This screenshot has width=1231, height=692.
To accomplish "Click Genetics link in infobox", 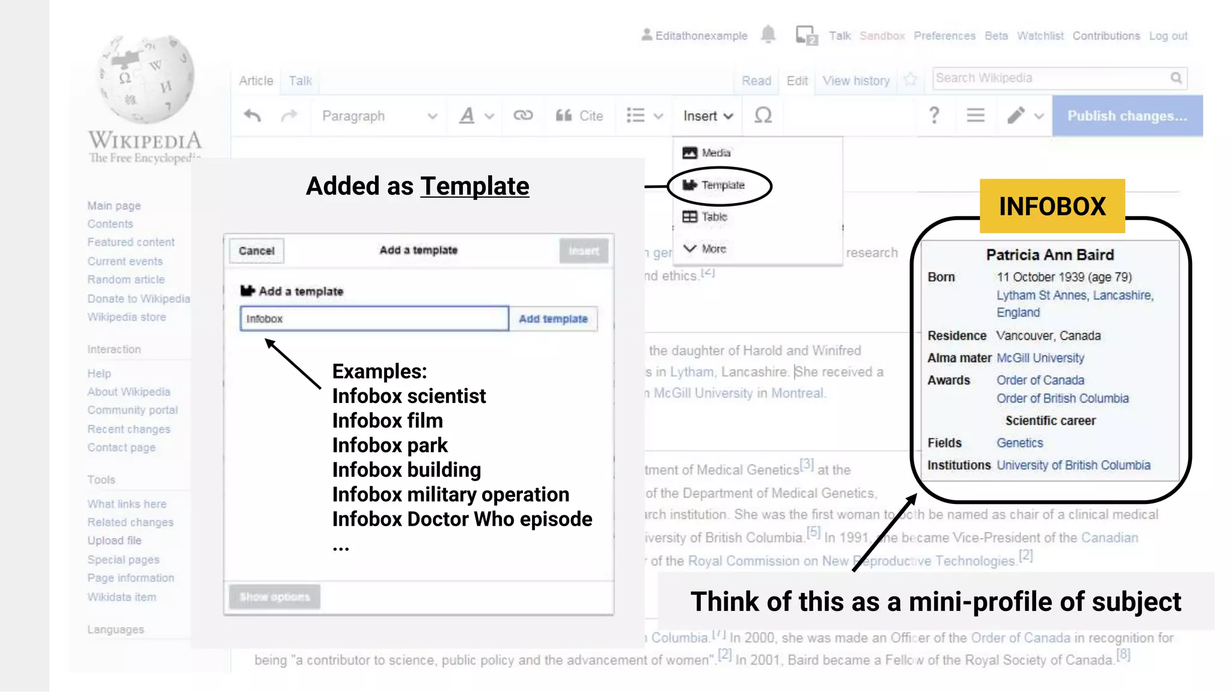I will point(1019,443).
